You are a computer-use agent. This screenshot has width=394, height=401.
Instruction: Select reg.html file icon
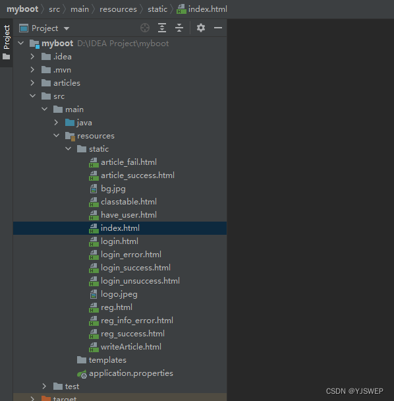94,307
